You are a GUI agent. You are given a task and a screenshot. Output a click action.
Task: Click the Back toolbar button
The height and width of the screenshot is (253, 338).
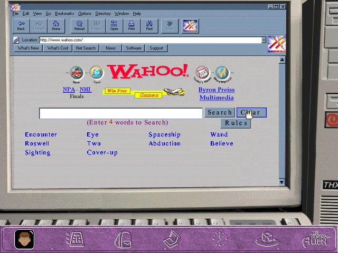tap(21, 26)
